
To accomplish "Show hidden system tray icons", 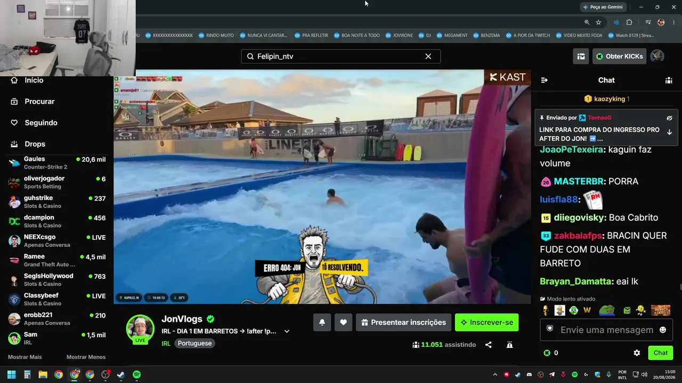I will point(495,374).
